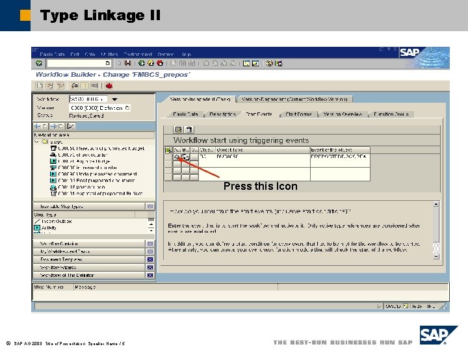This screenshot has width=468, height=351.
Task: Click the icon right of navigation arrows
Action: [x=70, y=126]
